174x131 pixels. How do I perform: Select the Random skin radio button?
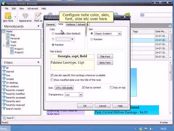pos(92,39)
